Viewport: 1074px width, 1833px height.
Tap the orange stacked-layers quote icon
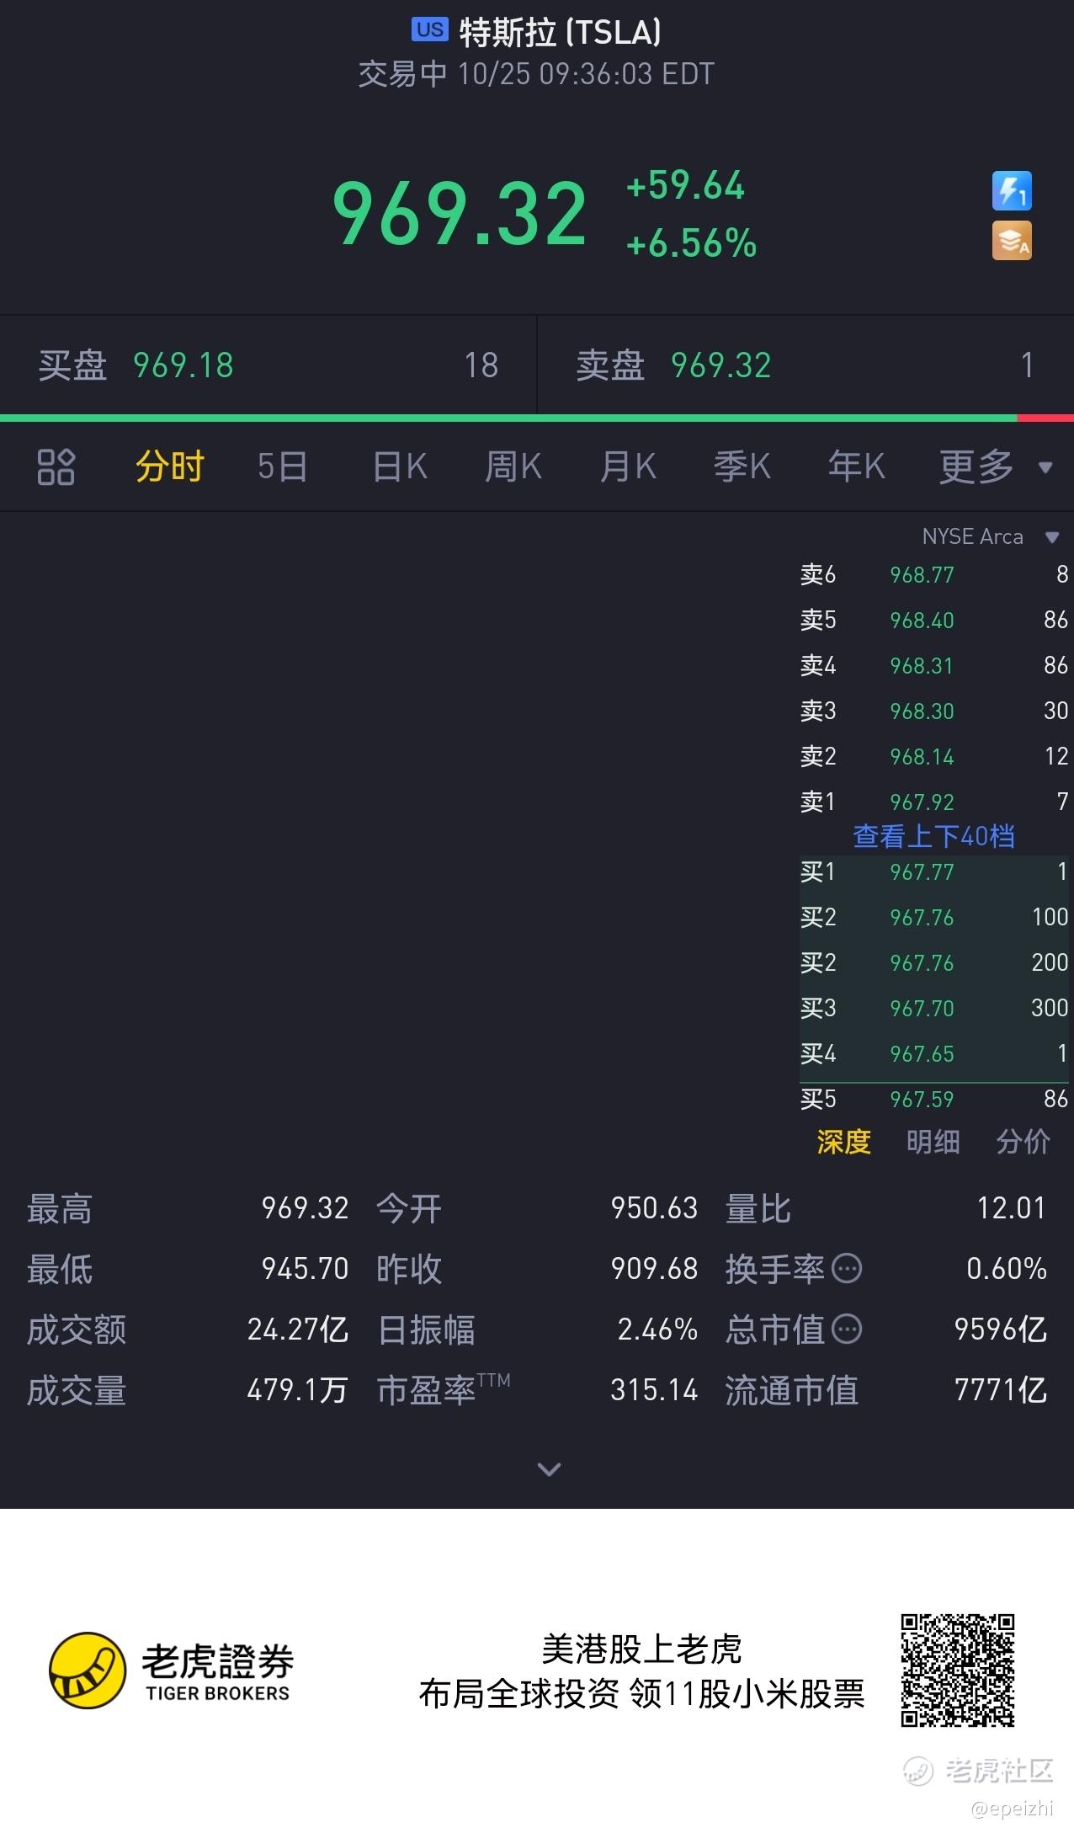(1012, 241)
